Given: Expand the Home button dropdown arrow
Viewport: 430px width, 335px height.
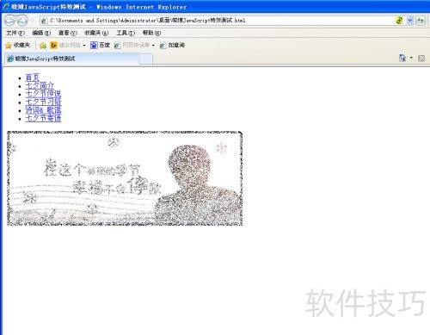Looking at the screenshot, I should tap(411, 58).
